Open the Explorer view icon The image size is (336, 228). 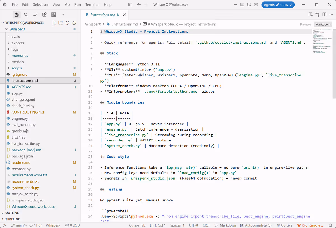17,15
